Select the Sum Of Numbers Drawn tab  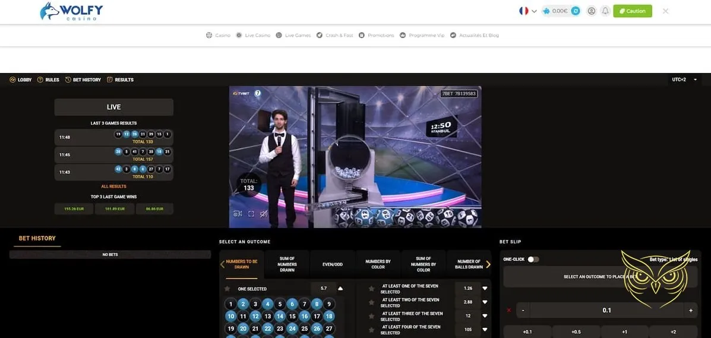287,264
